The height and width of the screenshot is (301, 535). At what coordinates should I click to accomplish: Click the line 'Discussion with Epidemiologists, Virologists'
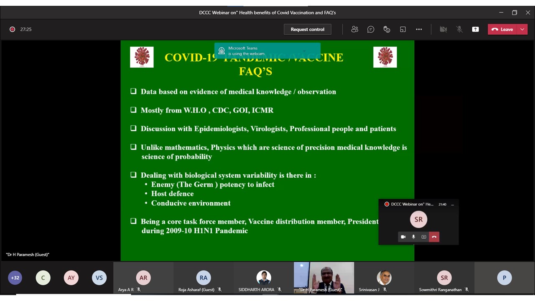click(268, 129)
